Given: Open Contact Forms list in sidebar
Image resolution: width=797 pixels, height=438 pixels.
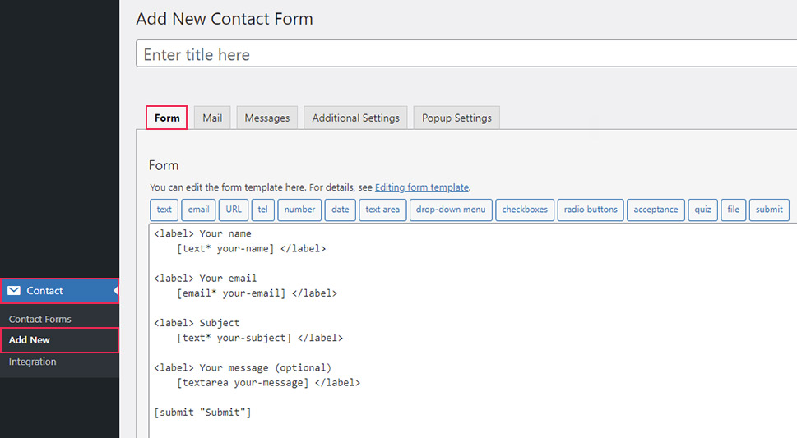Looking at the screenshot, I should (39, 319).
